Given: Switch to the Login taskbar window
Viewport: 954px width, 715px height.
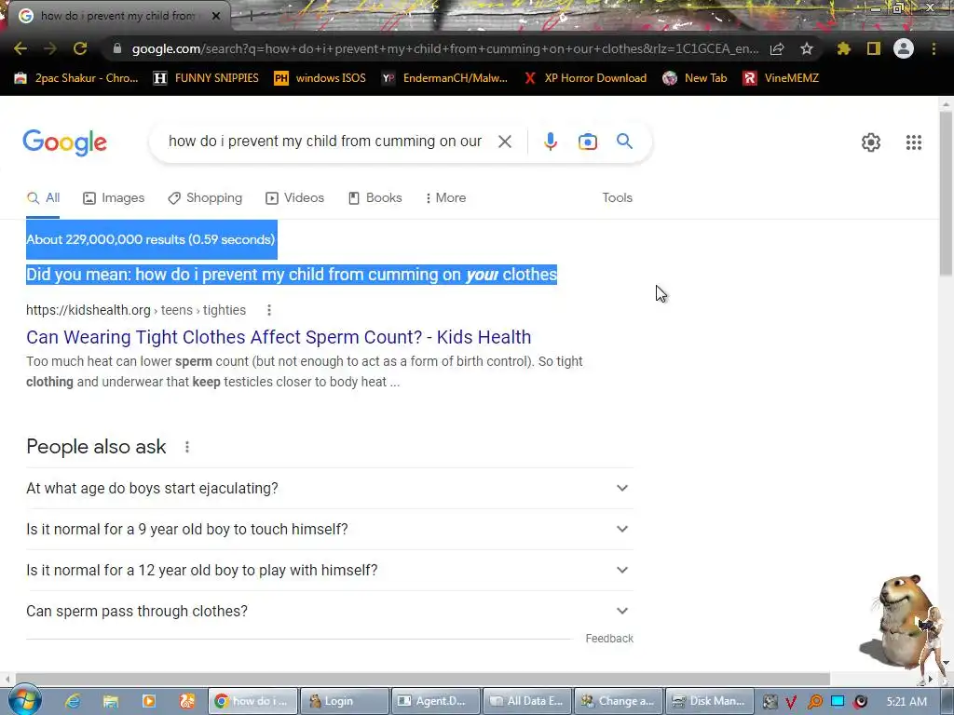Looking at the screenshot, I should pos(345,701).
